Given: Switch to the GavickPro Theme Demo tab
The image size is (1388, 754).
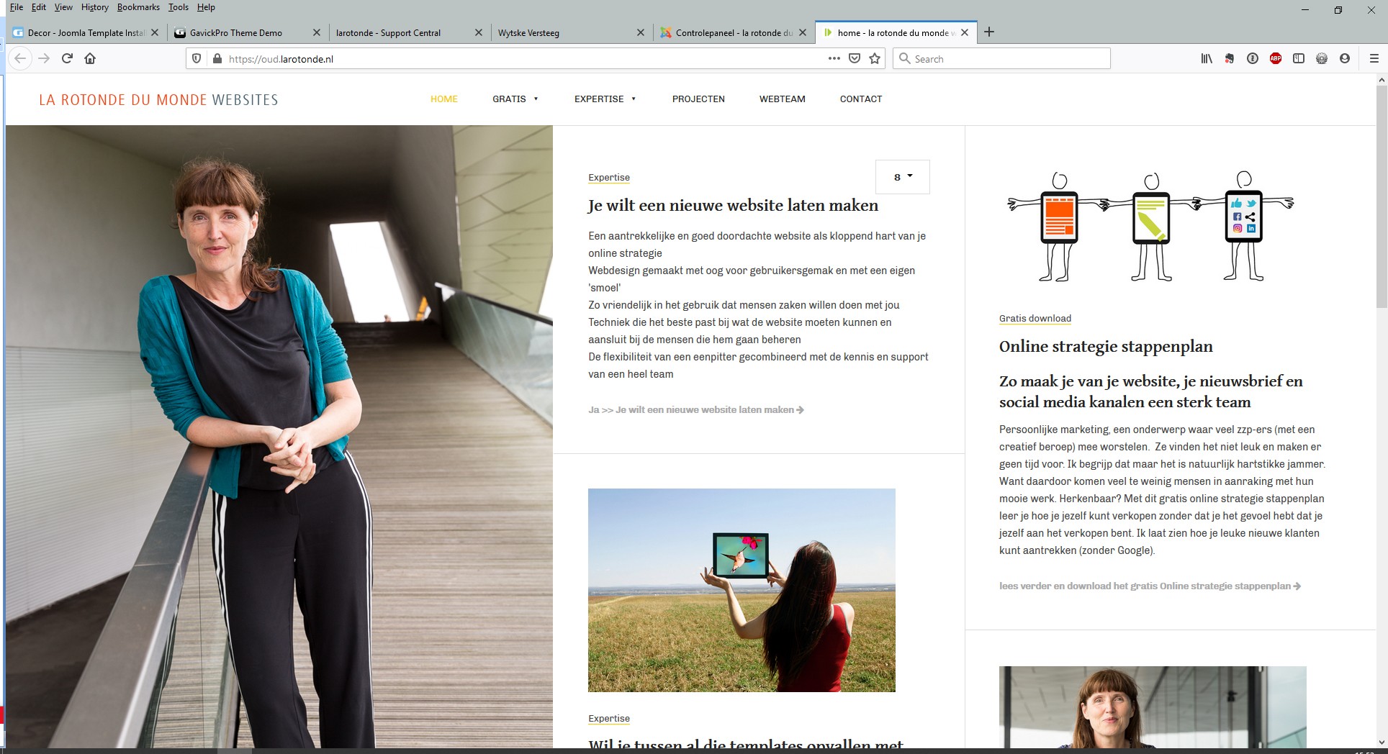Looking at the screenshot, I should pos(236,33).
